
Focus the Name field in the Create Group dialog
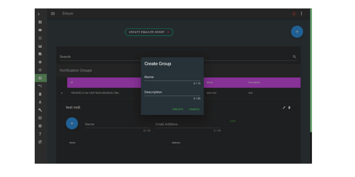click(172, 77)
